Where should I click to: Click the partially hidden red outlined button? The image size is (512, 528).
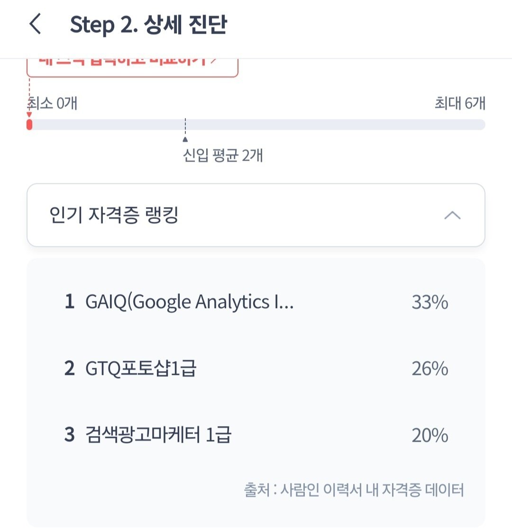[132, 68]
